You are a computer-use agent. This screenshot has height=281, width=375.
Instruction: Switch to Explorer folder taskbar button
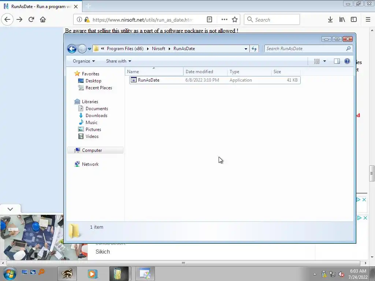click(119, 274)
